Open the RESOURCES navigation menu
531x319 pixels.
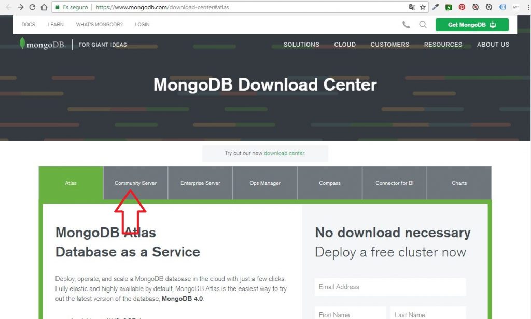pyautogui.click(x=443, y=45)
